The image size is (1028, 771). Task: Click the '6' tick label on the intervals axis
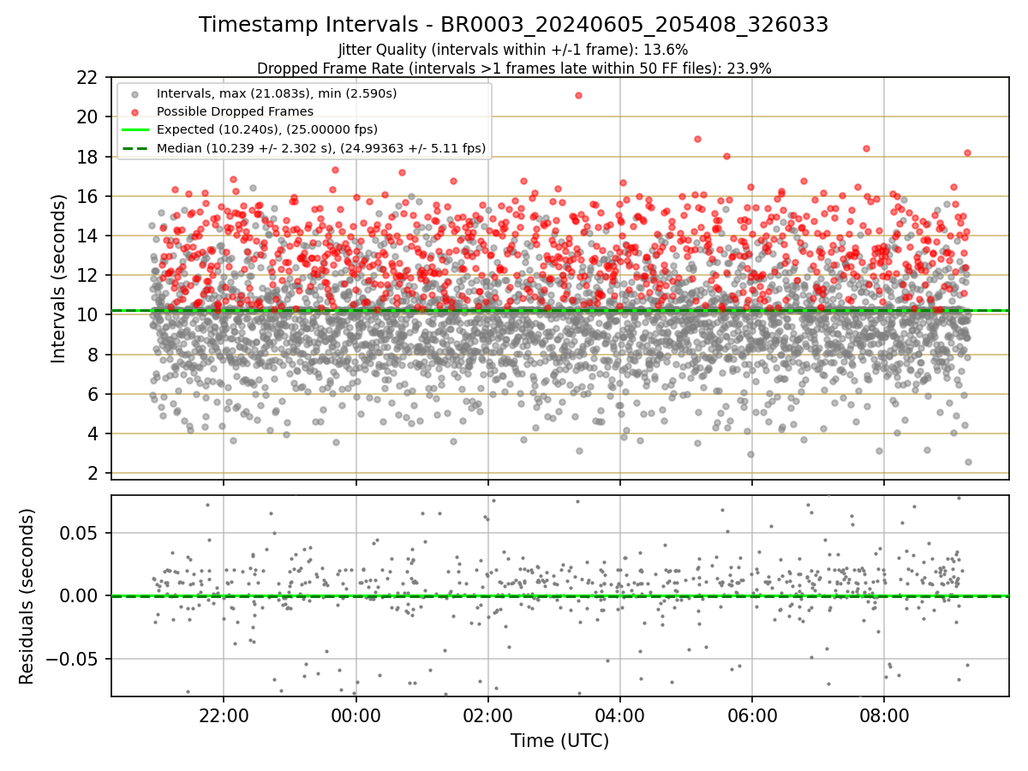(94, 394)
